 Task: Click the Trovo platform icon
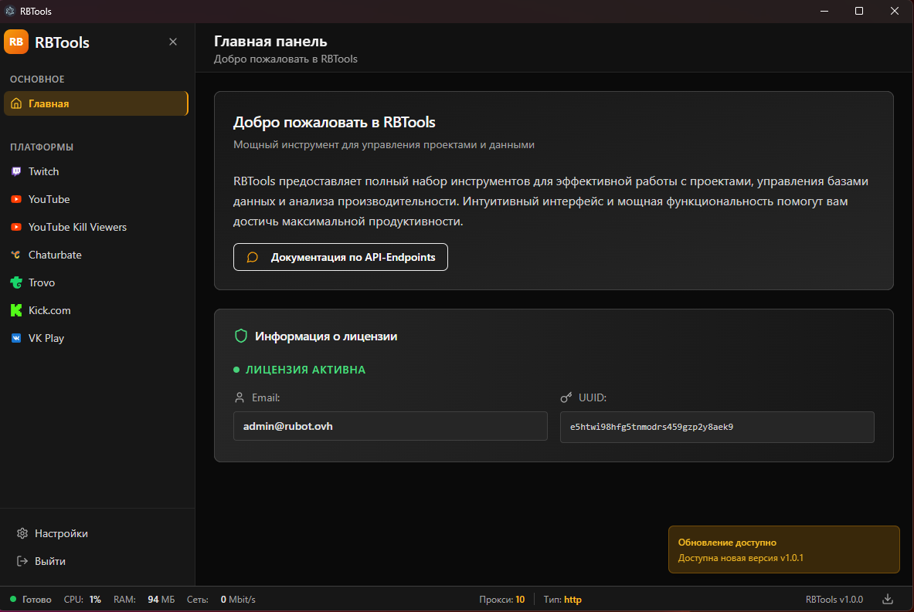(16, 282)
